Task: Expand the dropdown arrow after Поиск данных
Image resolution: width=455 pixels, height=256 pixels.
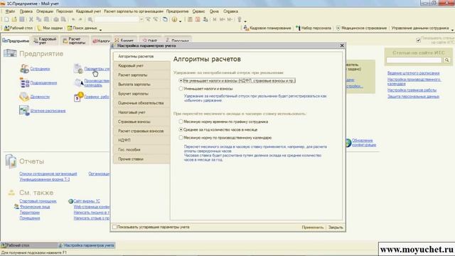Action: point(101,29)
